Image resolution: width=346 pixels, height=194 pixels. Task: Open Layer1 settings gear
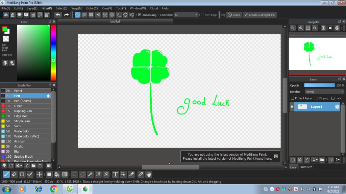(337, 107)
